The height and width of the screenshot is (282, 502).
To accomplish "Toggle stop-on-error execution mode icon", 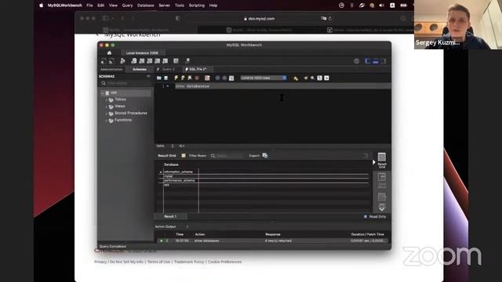I will [207, 78].
